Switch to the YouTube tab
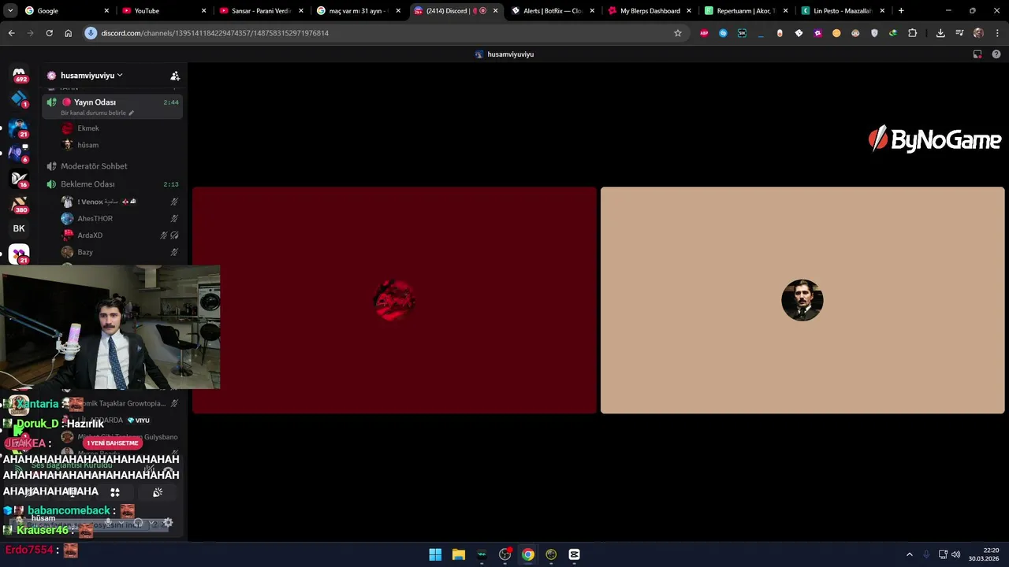Image resolution: width=1009 pixels, height=567 pixels. pos(165,11)
